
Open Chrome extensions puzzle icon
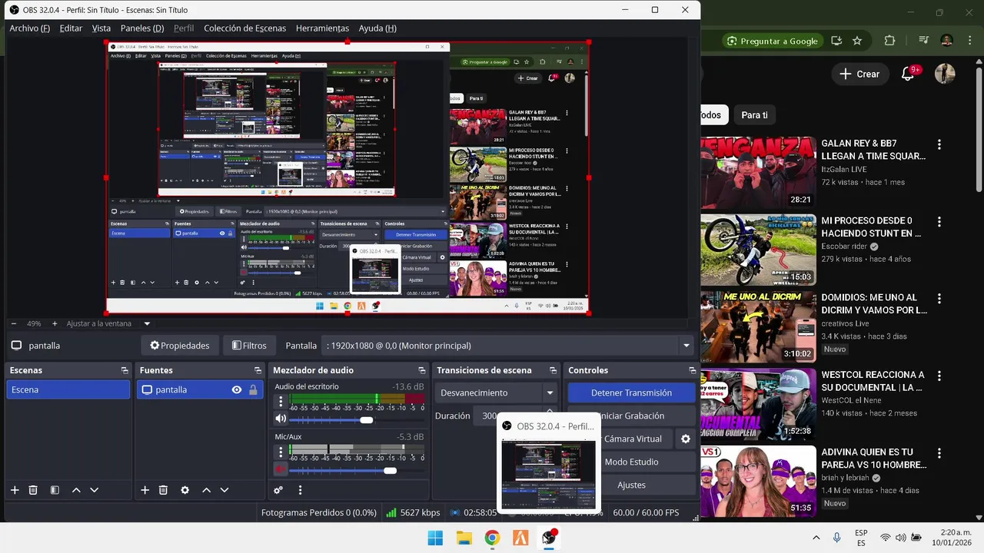coord(889,41)
